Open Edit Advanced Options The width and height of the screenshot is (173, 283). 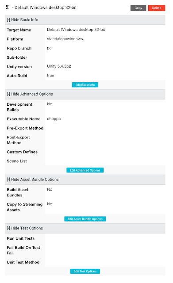coord(85,170)
